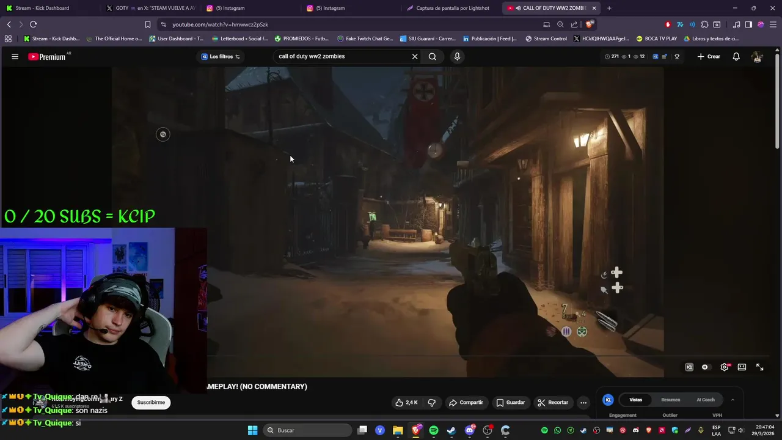Open the Los filtros filter button
This screenshot has height=440, width=782.
pos(221,56)
